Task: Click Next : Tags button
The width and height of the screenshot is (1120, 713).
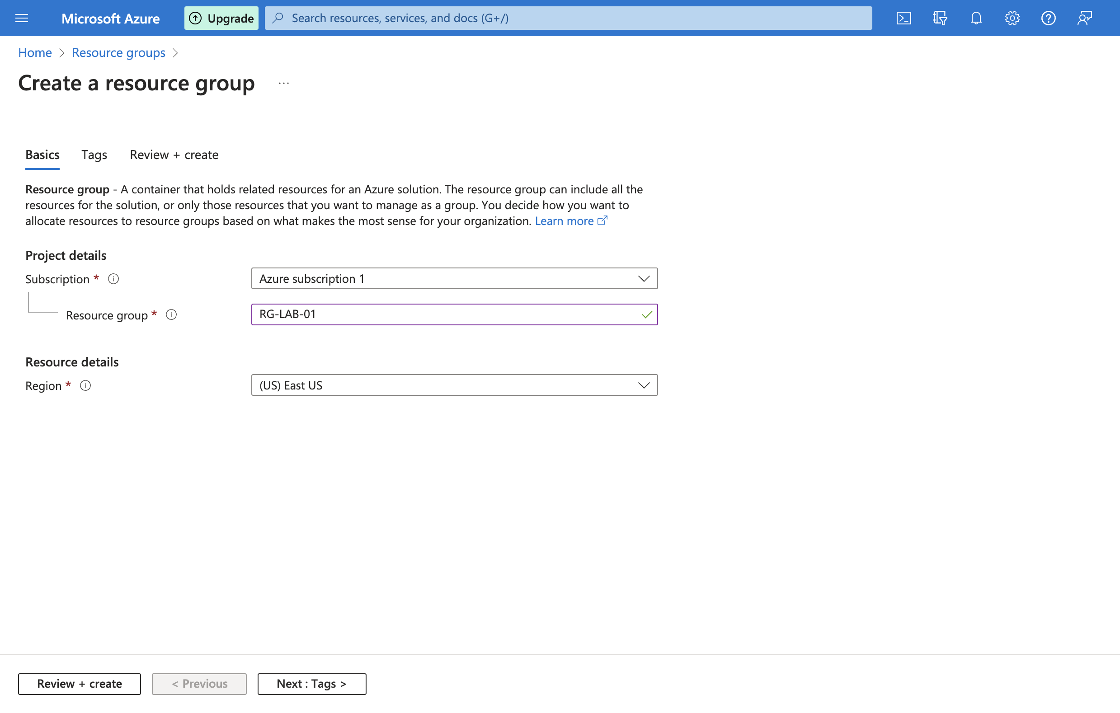Action: pos(311,684)
